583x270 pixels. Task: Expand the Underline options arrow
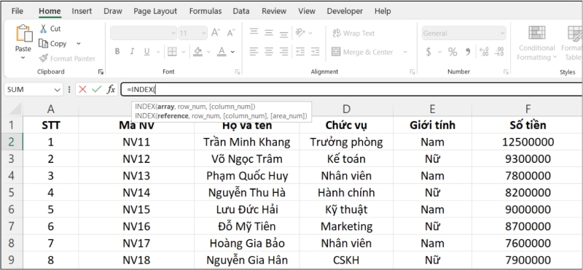[158, 52]
